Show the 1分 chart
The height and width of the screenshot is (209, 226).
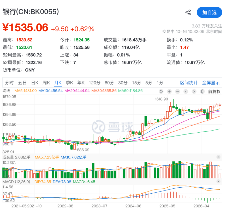[x=160, y=83]
